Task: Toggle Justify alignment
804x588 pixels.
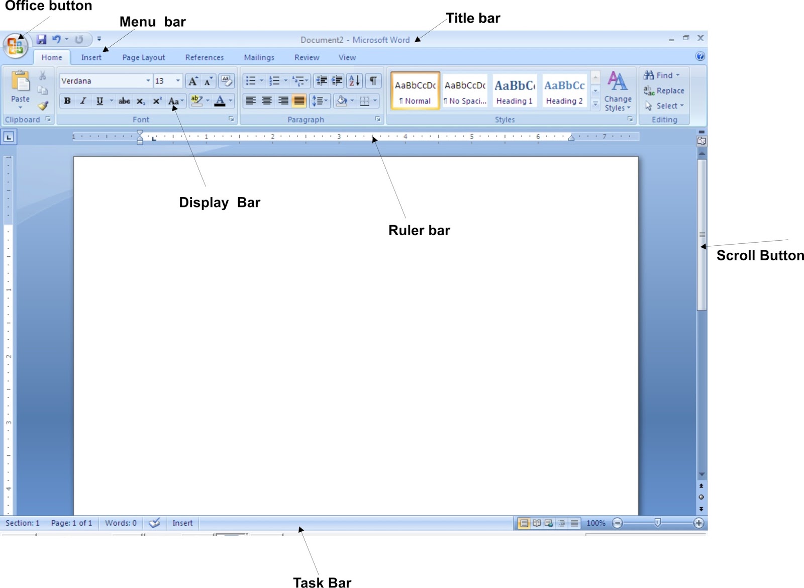Action: click(x=299, y=101)
